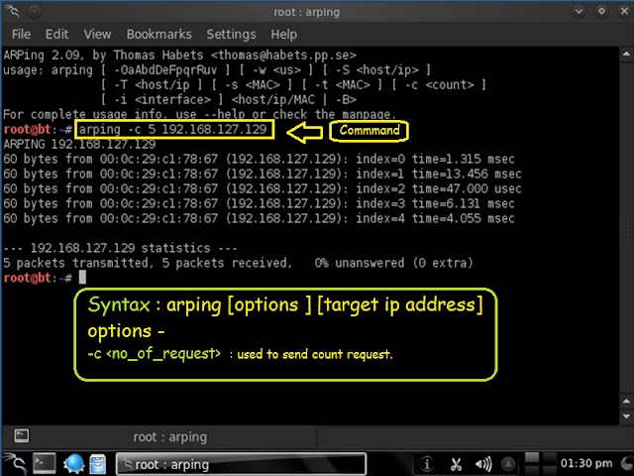Open the volume speaker tray icon
This screenshot has width=634, height=476.
point(483,464)
